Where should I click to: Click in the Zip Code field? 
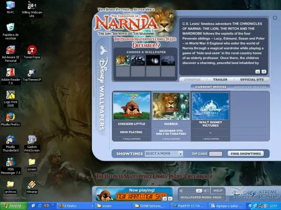point(216,154)
